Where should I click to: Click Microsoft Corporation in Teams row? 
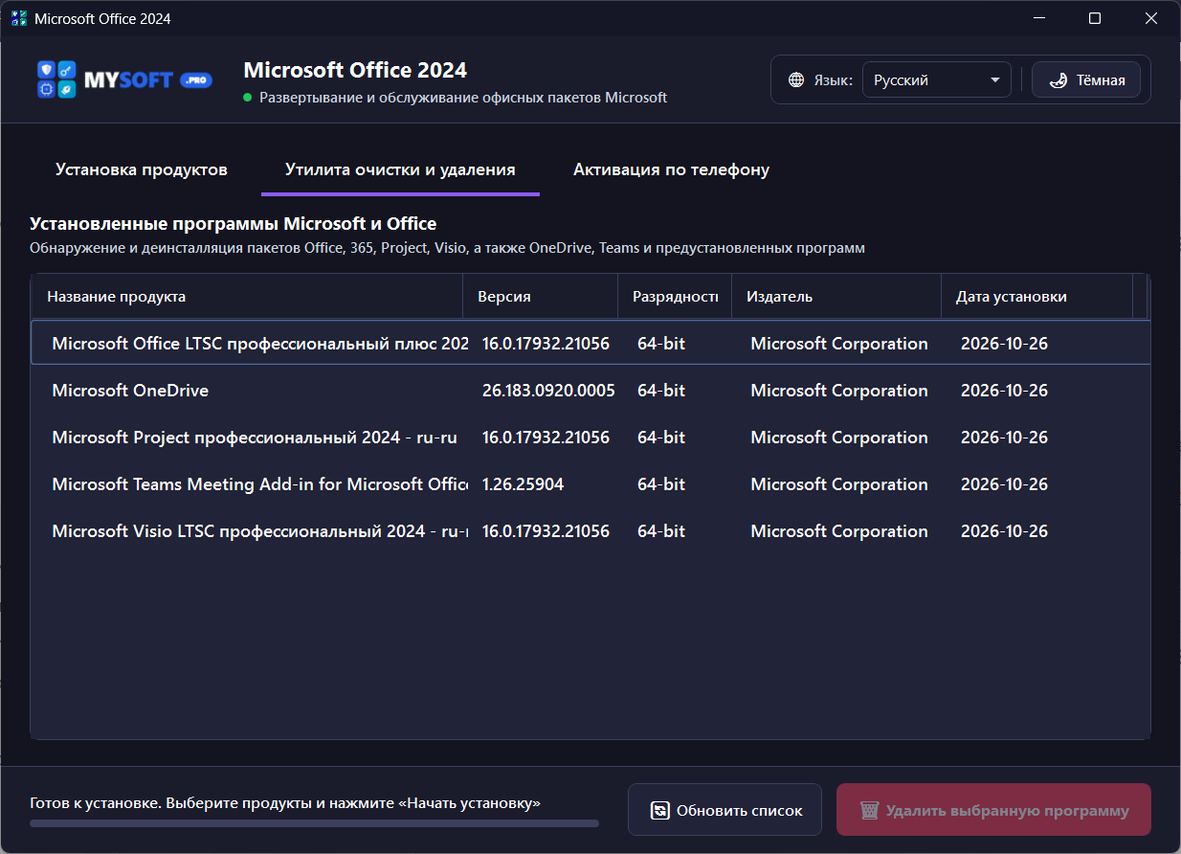[x=839, y=483]
